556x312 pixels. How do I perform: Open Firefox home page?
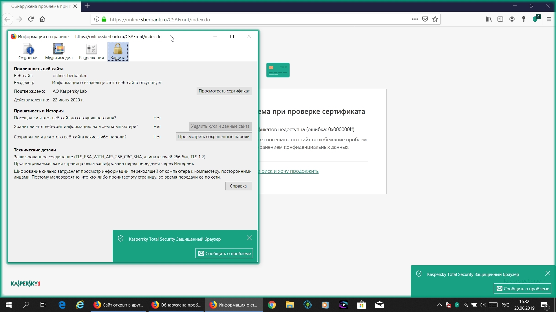click(42, 19)
